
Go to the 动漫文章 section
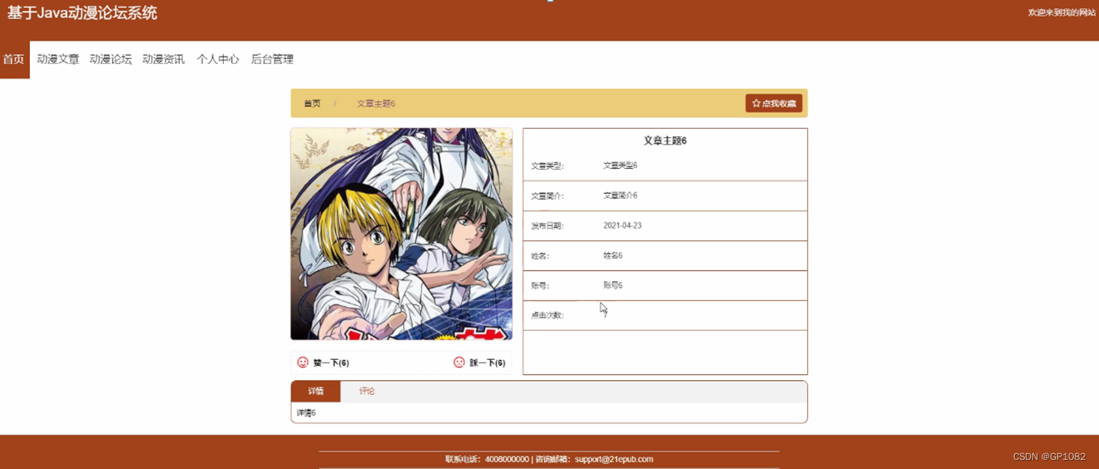click(x=58, y=60)
